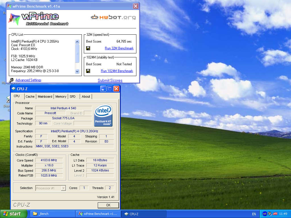The image size is (291, 218).
Task: Click the floppy save icon beside 32M benchmark
Action: 88,48
